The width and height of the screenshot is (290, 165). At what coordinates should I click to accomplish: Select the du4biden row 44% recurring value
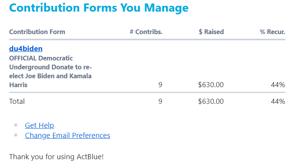(x=278, y=84)
